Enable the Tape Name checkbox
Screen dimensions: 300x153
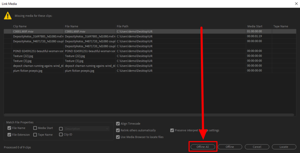tap(35, 135)
